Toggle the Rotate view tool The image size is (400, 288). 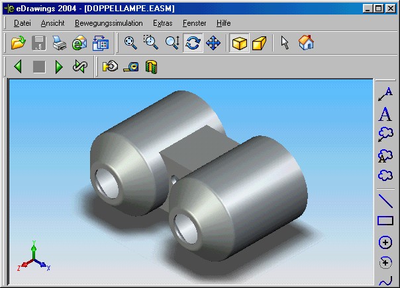193,42
